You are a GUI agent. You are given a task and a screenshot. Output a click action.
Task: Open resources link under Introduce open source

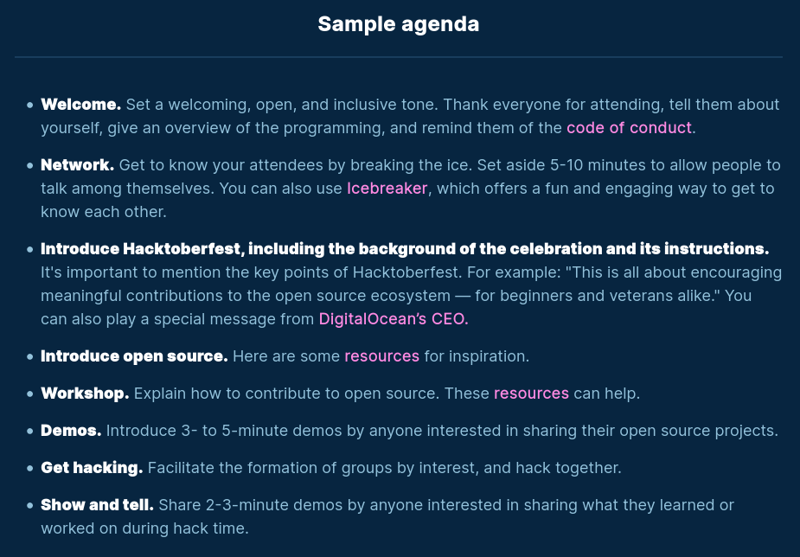click(382, 356)
